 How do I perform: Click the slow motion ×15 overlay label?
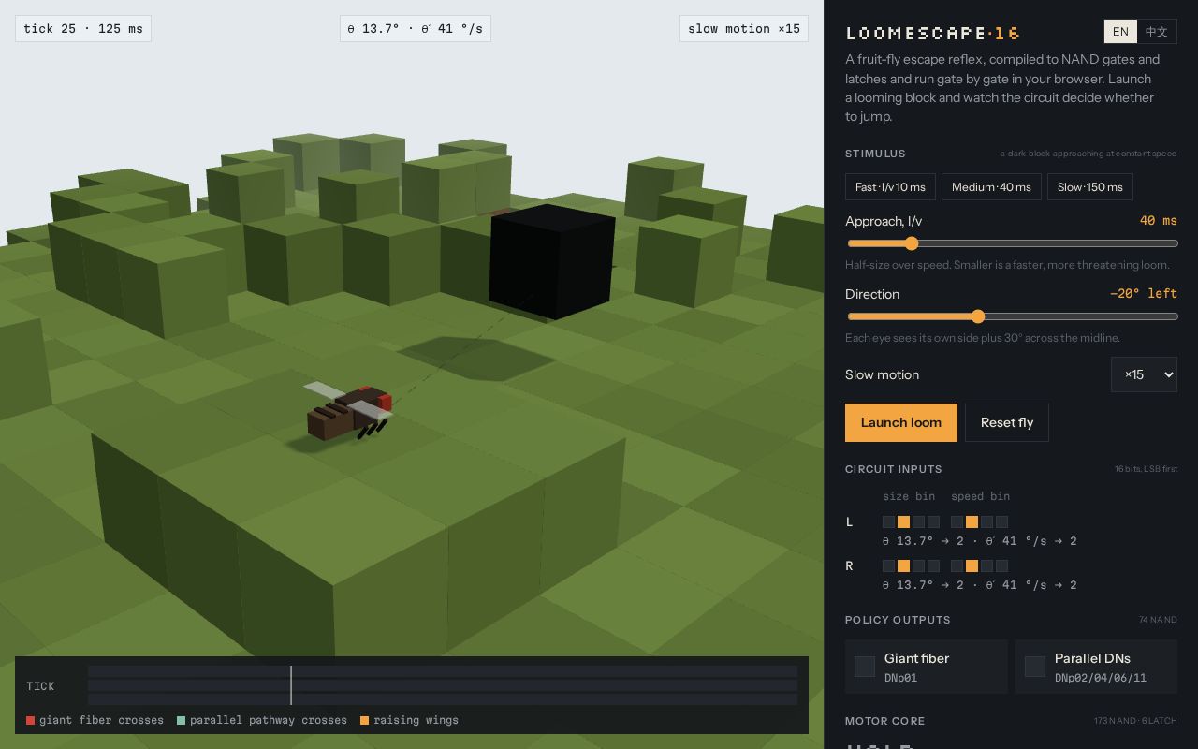coord(744,28)
